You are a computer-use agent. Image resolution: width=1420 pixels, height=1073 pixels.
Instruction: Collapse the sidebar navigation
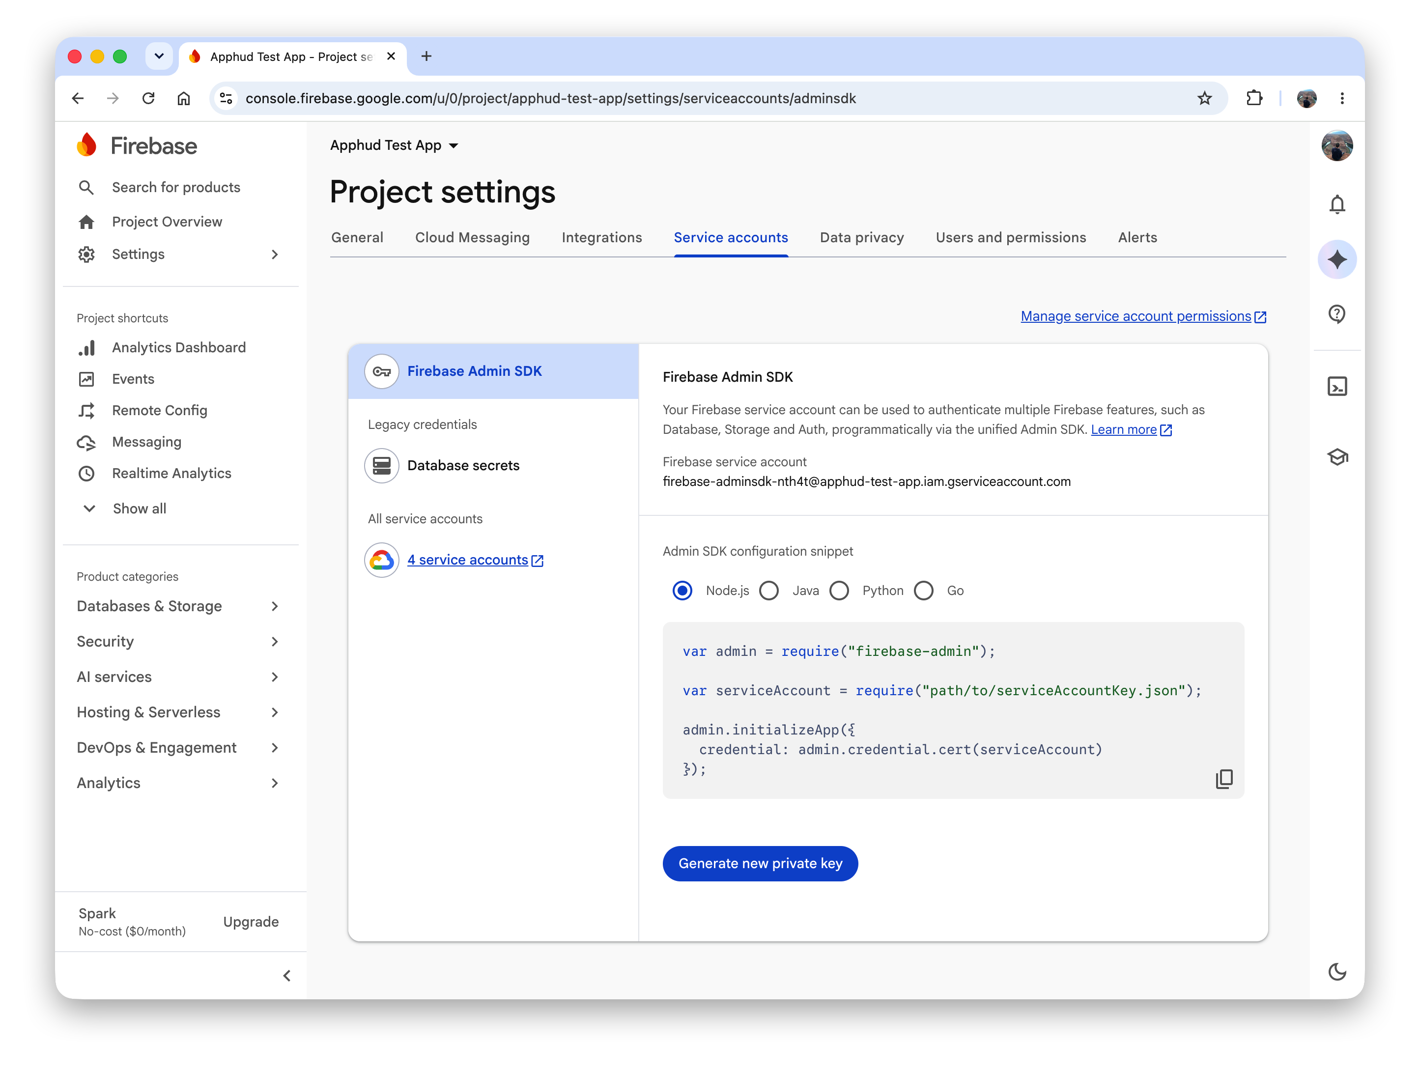click(287, 976)
